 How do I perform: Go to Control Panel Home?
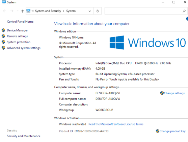pyautogui.click(x=20, y=22)
